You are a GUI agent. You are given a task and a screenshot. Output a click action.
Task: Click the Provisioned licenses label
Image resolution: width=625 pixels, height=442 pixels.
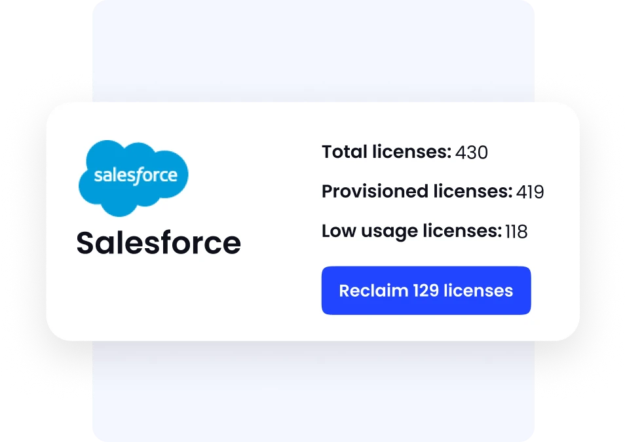tap(417, 191)
